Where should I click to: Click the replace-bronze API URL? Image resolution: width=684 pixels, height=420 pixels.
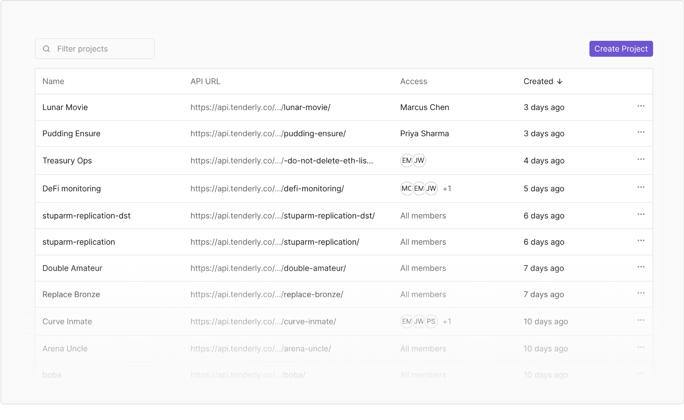[267, 294]
